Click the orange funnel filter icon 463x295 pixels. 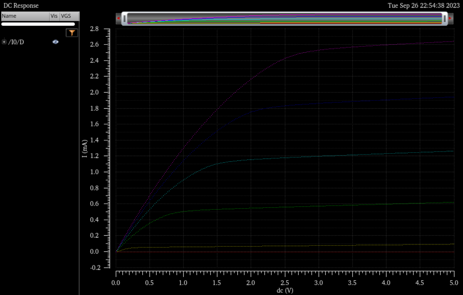click(x=72, y=33)
